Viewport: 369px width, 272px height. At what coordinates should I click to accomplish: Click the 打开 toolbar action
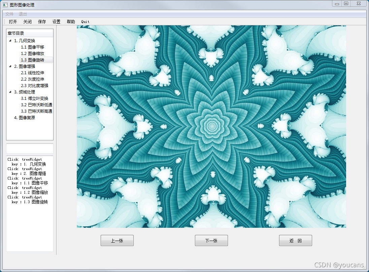click(x=13, y=22)
